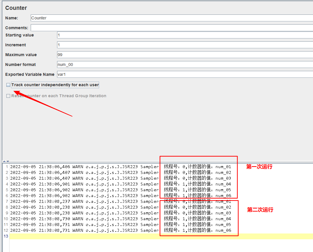Click the log panel split divider bar
The height and width of the screenshot is (252, 313).
click(156, 161)
